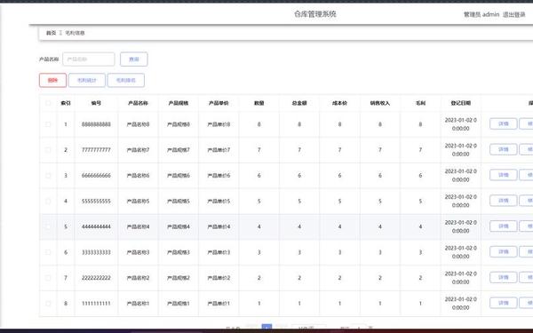
Task: Select the number cell 4444444444
Action: (96, 226)
